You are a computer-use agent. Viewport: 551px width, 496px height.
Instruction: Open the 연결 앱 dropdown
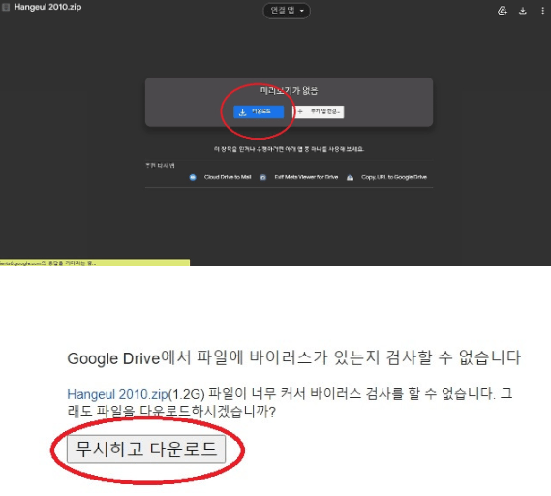coord(287,11)
